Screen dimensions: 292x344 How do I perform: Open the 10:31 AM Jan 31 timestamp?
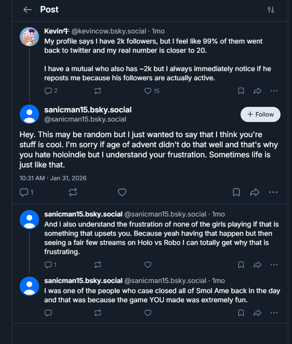53,178
